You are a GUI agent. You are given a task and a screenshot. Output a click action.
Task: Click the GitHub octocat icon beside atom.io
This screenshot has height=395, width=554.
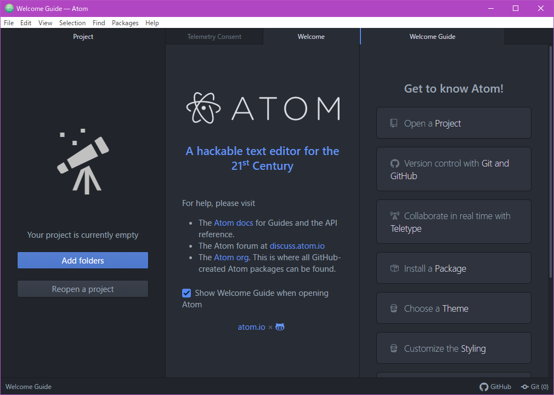[280, 327]
